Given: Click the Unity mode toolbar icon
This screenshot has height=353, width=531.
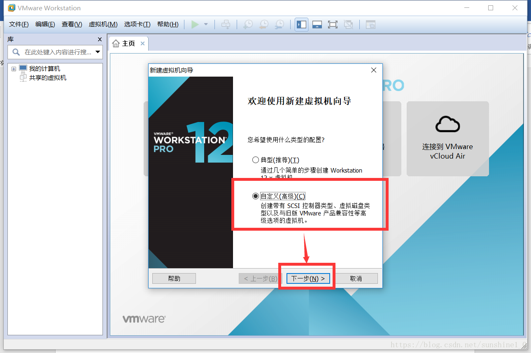Looking at the screenshot, I should [x=349, y=24].
